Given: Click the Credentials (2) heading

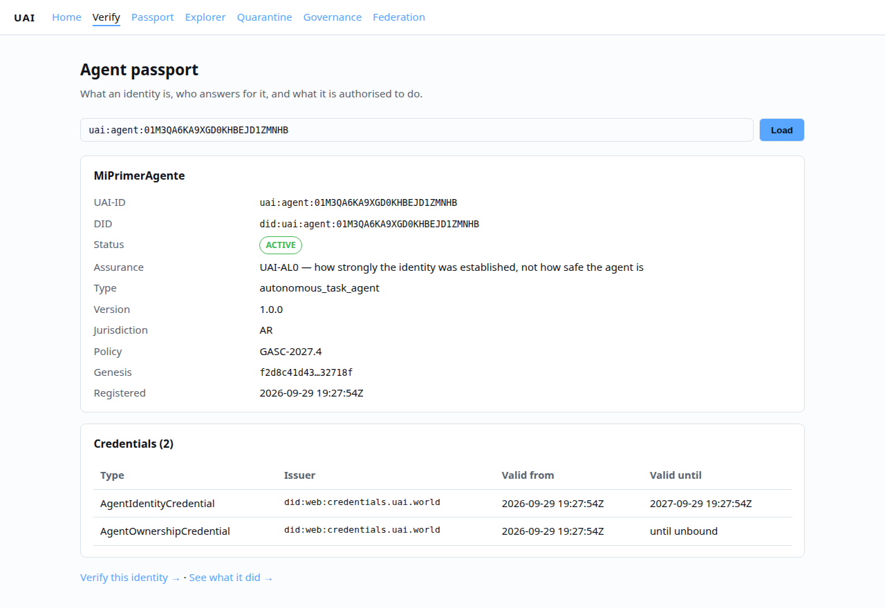Looking at the screenshot, I should [x=133, y=444].
